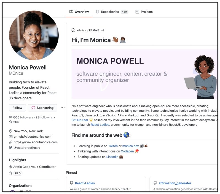Viewport: 220px width, 194px height.
Task: Click the repo icon beside Repositories
Action: tap(98, 12)
